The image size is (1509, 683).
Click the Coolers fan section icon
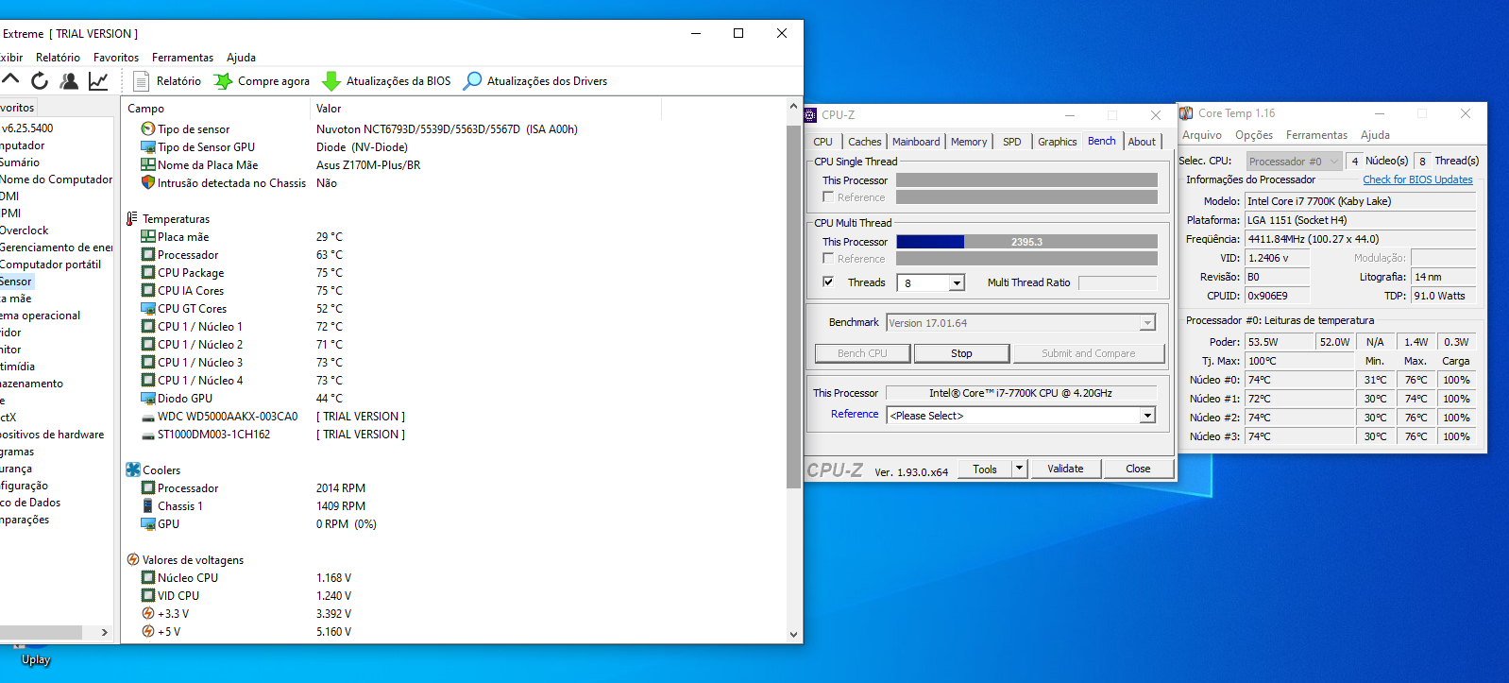tap(133, 470)
